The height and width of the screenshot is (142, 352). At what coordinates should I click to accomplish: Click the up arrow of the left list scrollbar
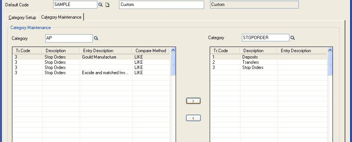[173, 50]
